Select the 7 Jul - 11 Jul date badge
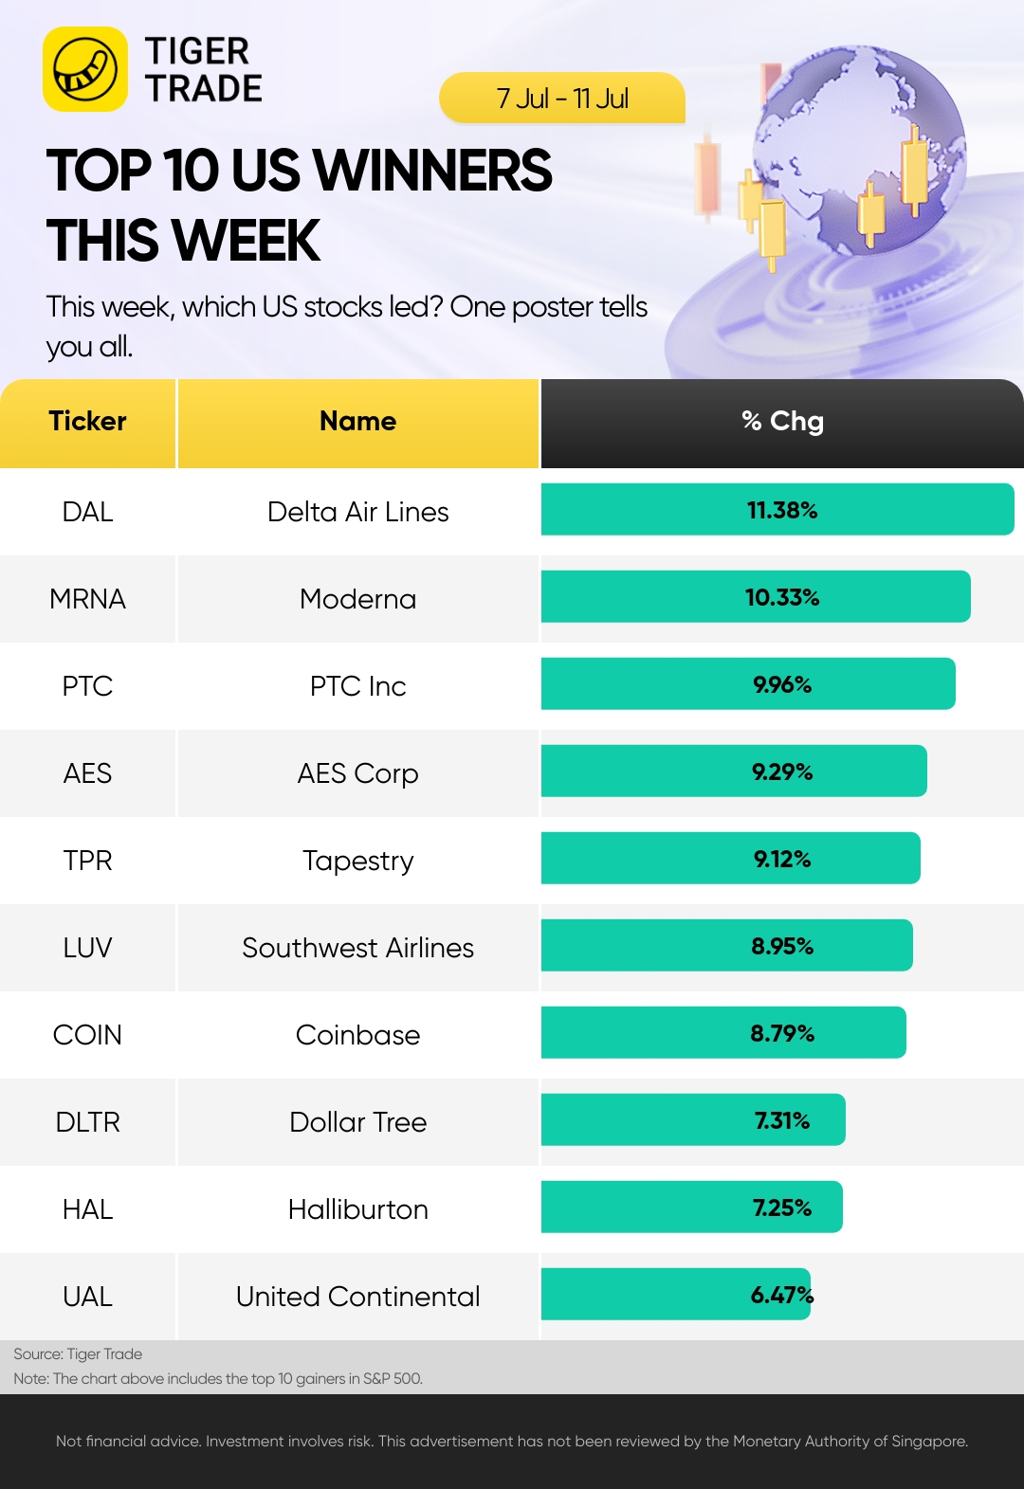This screenshot has height=1489, width=1024. tap(562, 99)
